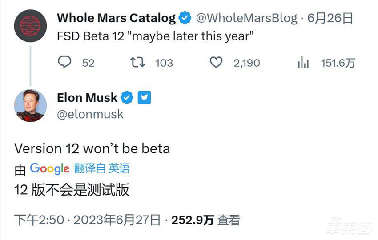Click the Elon Musk display name
This screenshot has width=378, height=240.
[87, 97]
